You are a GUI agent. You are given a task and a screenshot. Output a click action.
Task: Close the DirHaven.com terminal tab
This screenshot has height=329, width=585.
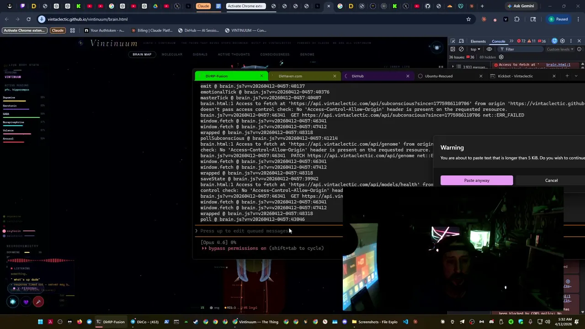[335, 76]
